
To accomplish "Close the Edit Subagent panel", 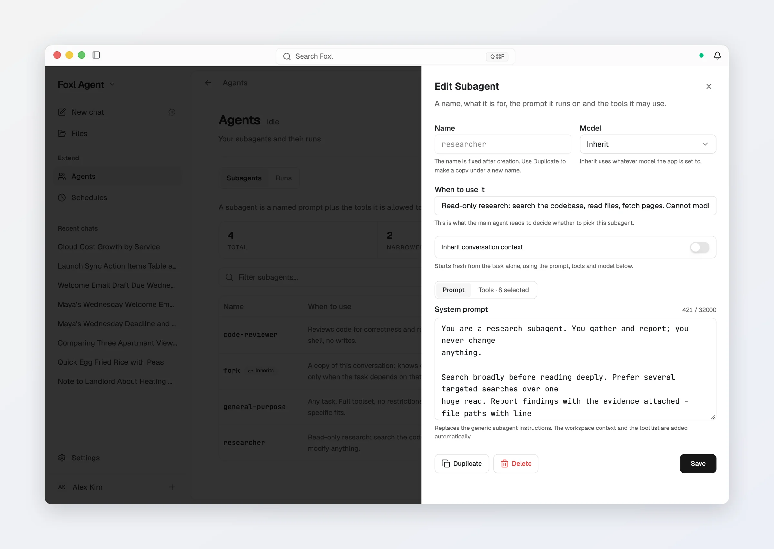I will click(x=709, y=87).
